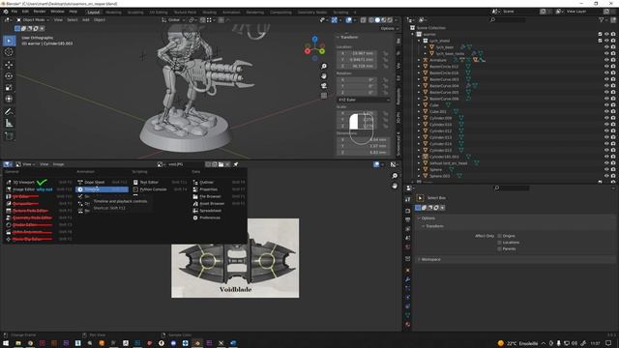Switch to Layout workspace tab
Screen dimensions: 619x348
(x=94, y=13)
